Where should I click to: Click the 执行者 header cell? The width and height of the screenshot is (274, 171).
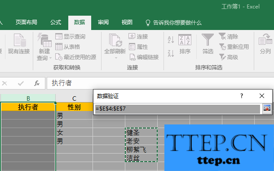28,107
